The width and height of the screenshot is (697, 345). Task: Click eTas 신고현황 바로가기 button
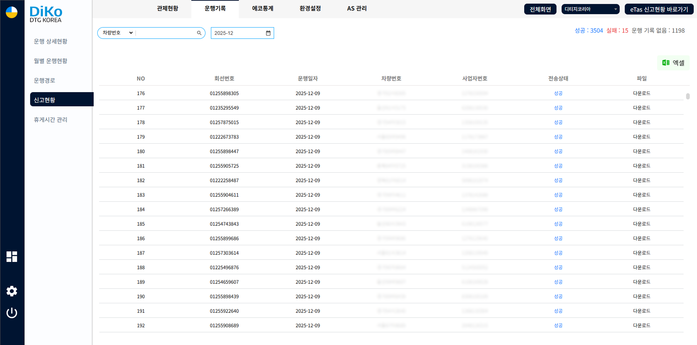[659, 9]
